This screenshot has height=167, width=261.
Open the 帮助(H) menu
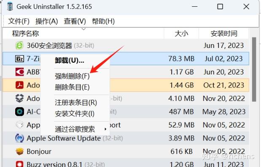click(103, 21)
